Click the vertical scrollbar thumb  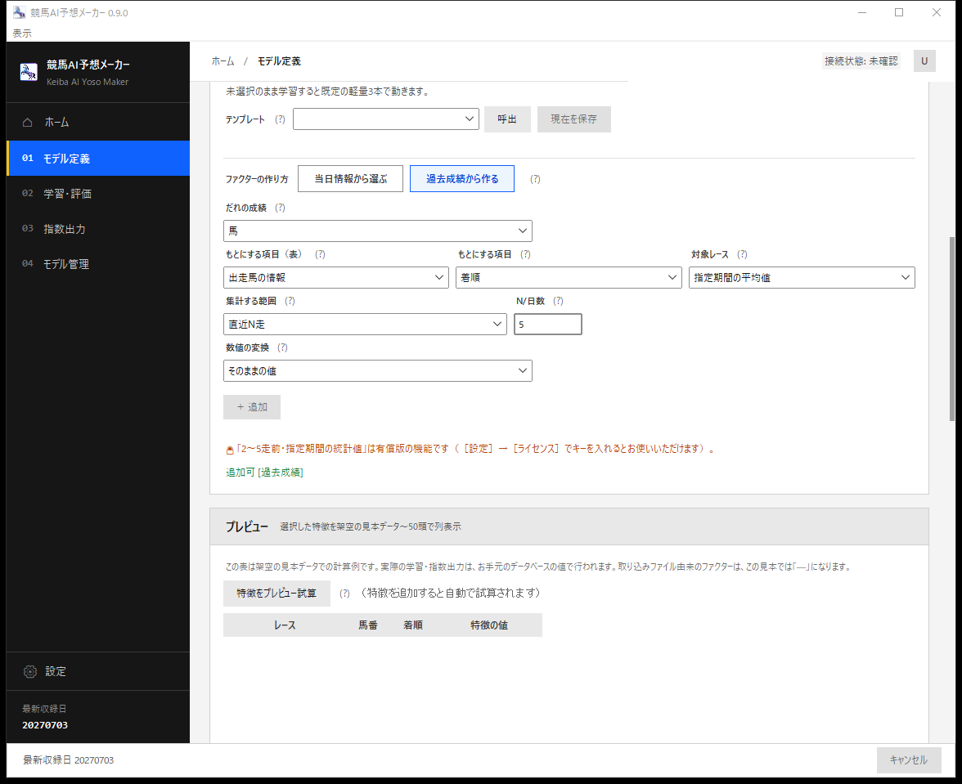coord(952,329)
